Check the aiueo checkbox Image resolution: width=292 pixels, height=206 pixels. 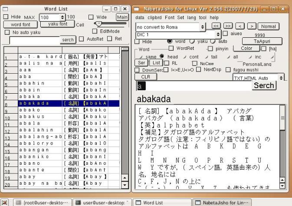[x=225, y=33]
